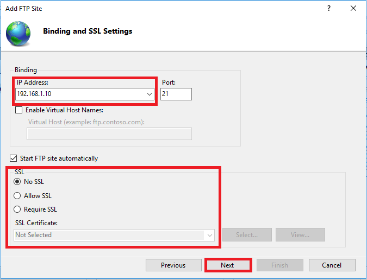Expand the IP Address dropdown arrow
Viewport: 367px width, 280px height.
click(150, 94)
